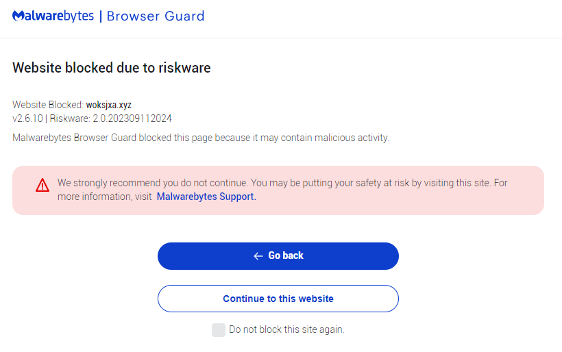Tick the 'Do not block this site again' checkbox
Screen dimensions: 562x352
pyautogui.click(x=218, y=330)
